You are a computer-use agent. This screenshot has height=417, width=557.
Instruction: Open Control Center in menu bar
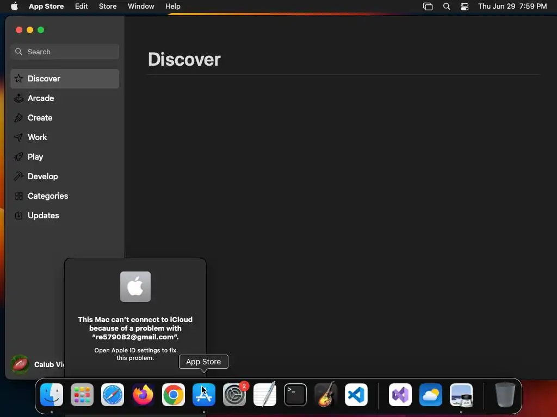465,6
